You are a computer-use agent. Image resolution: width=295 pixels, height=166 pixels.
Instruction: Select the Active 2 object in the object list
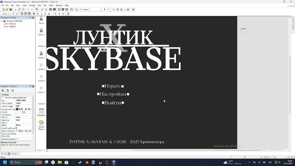click(41, 31)
